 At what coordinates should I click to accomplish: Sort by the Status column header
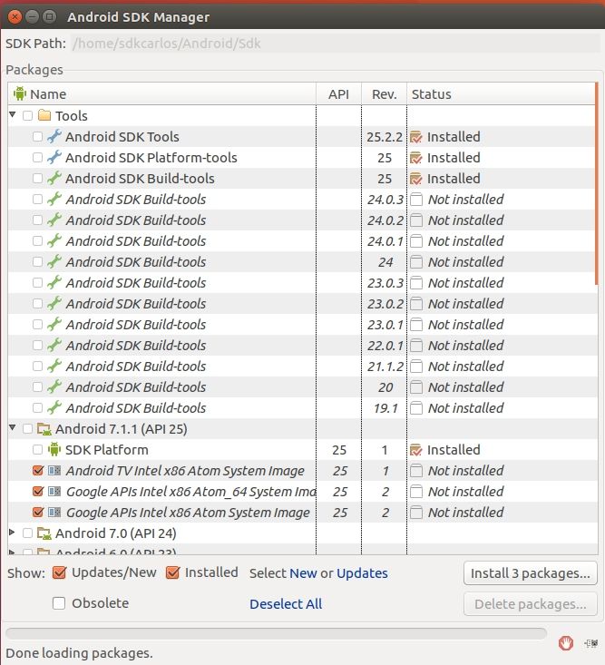point(501,93)
